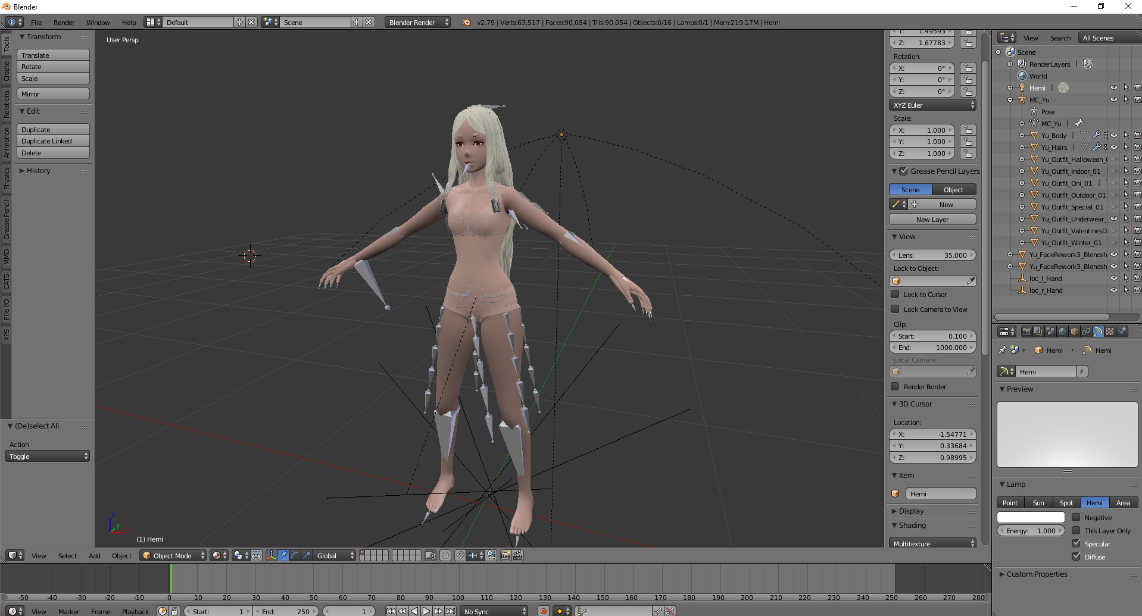
Task: Click the Grease Pencil New Layer button
Action: pyautogui.click(x=932, y=220)
